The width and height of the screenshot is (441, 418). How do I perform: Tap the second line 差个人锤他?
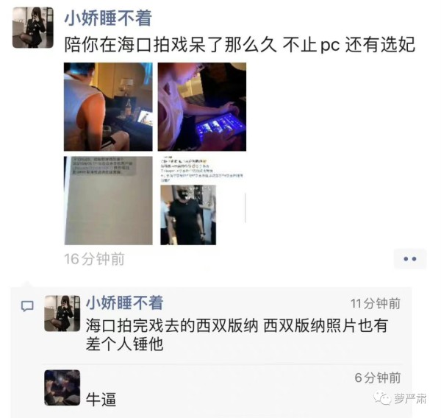click(125, 344)
